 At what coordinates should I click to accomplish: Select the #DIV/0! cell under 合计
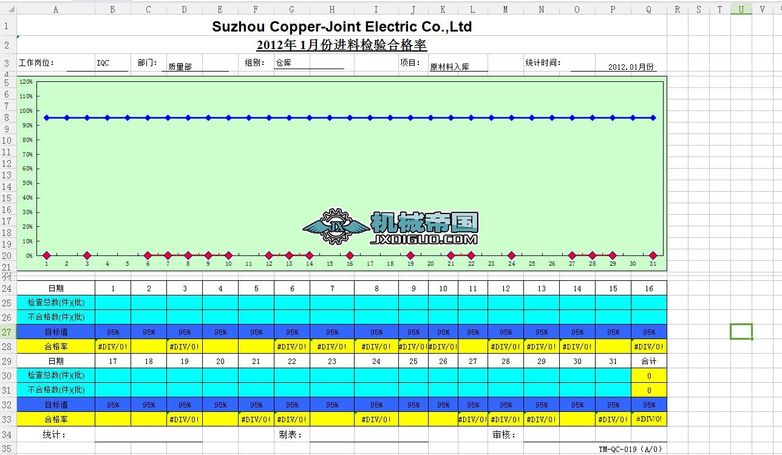649,419
